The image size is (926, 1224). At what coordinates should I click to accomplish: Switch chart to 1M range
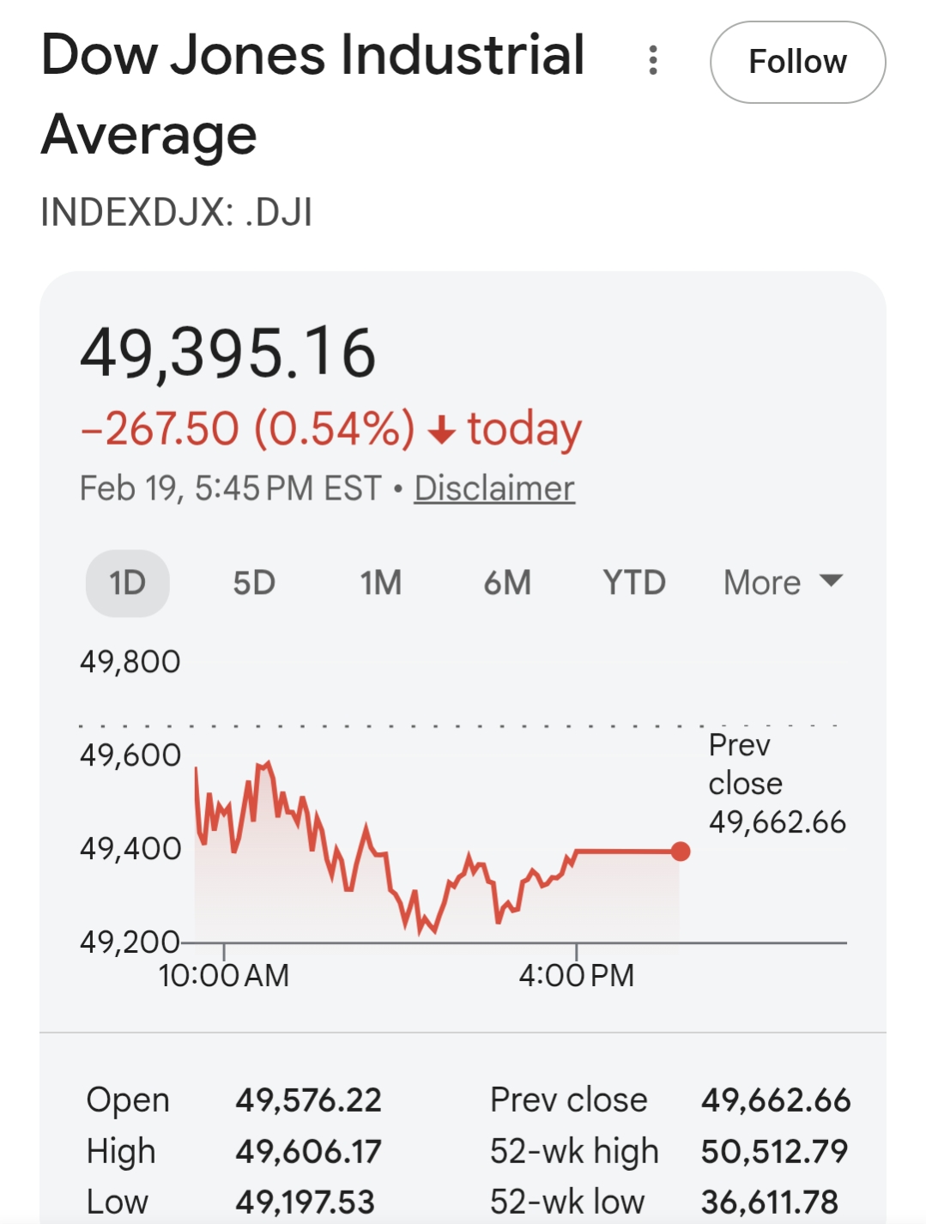[x=380, y=583]
